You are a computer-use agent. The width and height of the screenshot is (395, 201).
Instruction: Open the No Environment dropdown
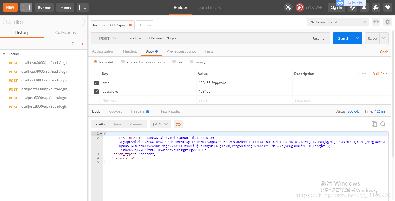[338, 22]
